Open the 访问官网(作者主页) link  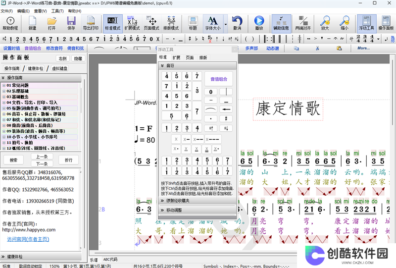pyautogui.click(x=28, y=239)
